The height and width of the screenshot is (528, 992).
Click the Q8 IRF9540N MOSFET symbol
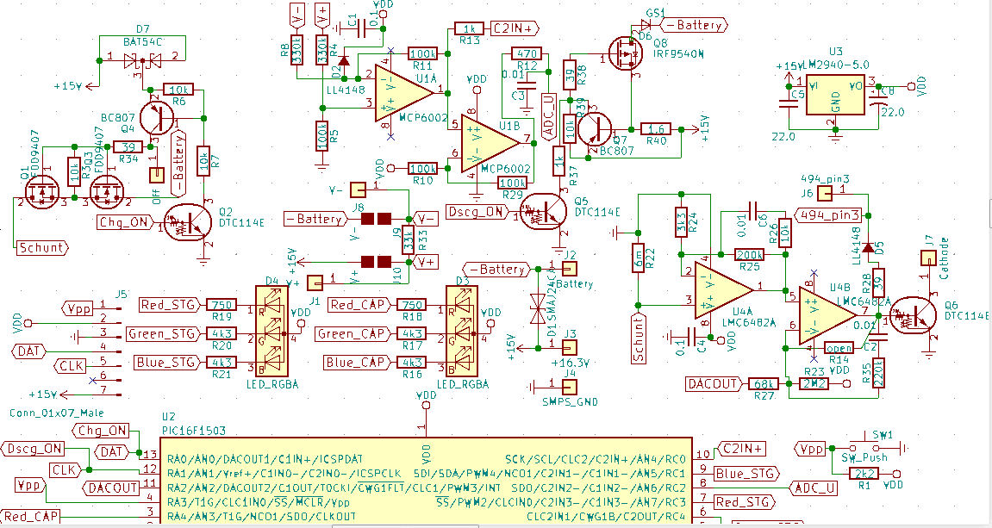(x=625, y=53)
